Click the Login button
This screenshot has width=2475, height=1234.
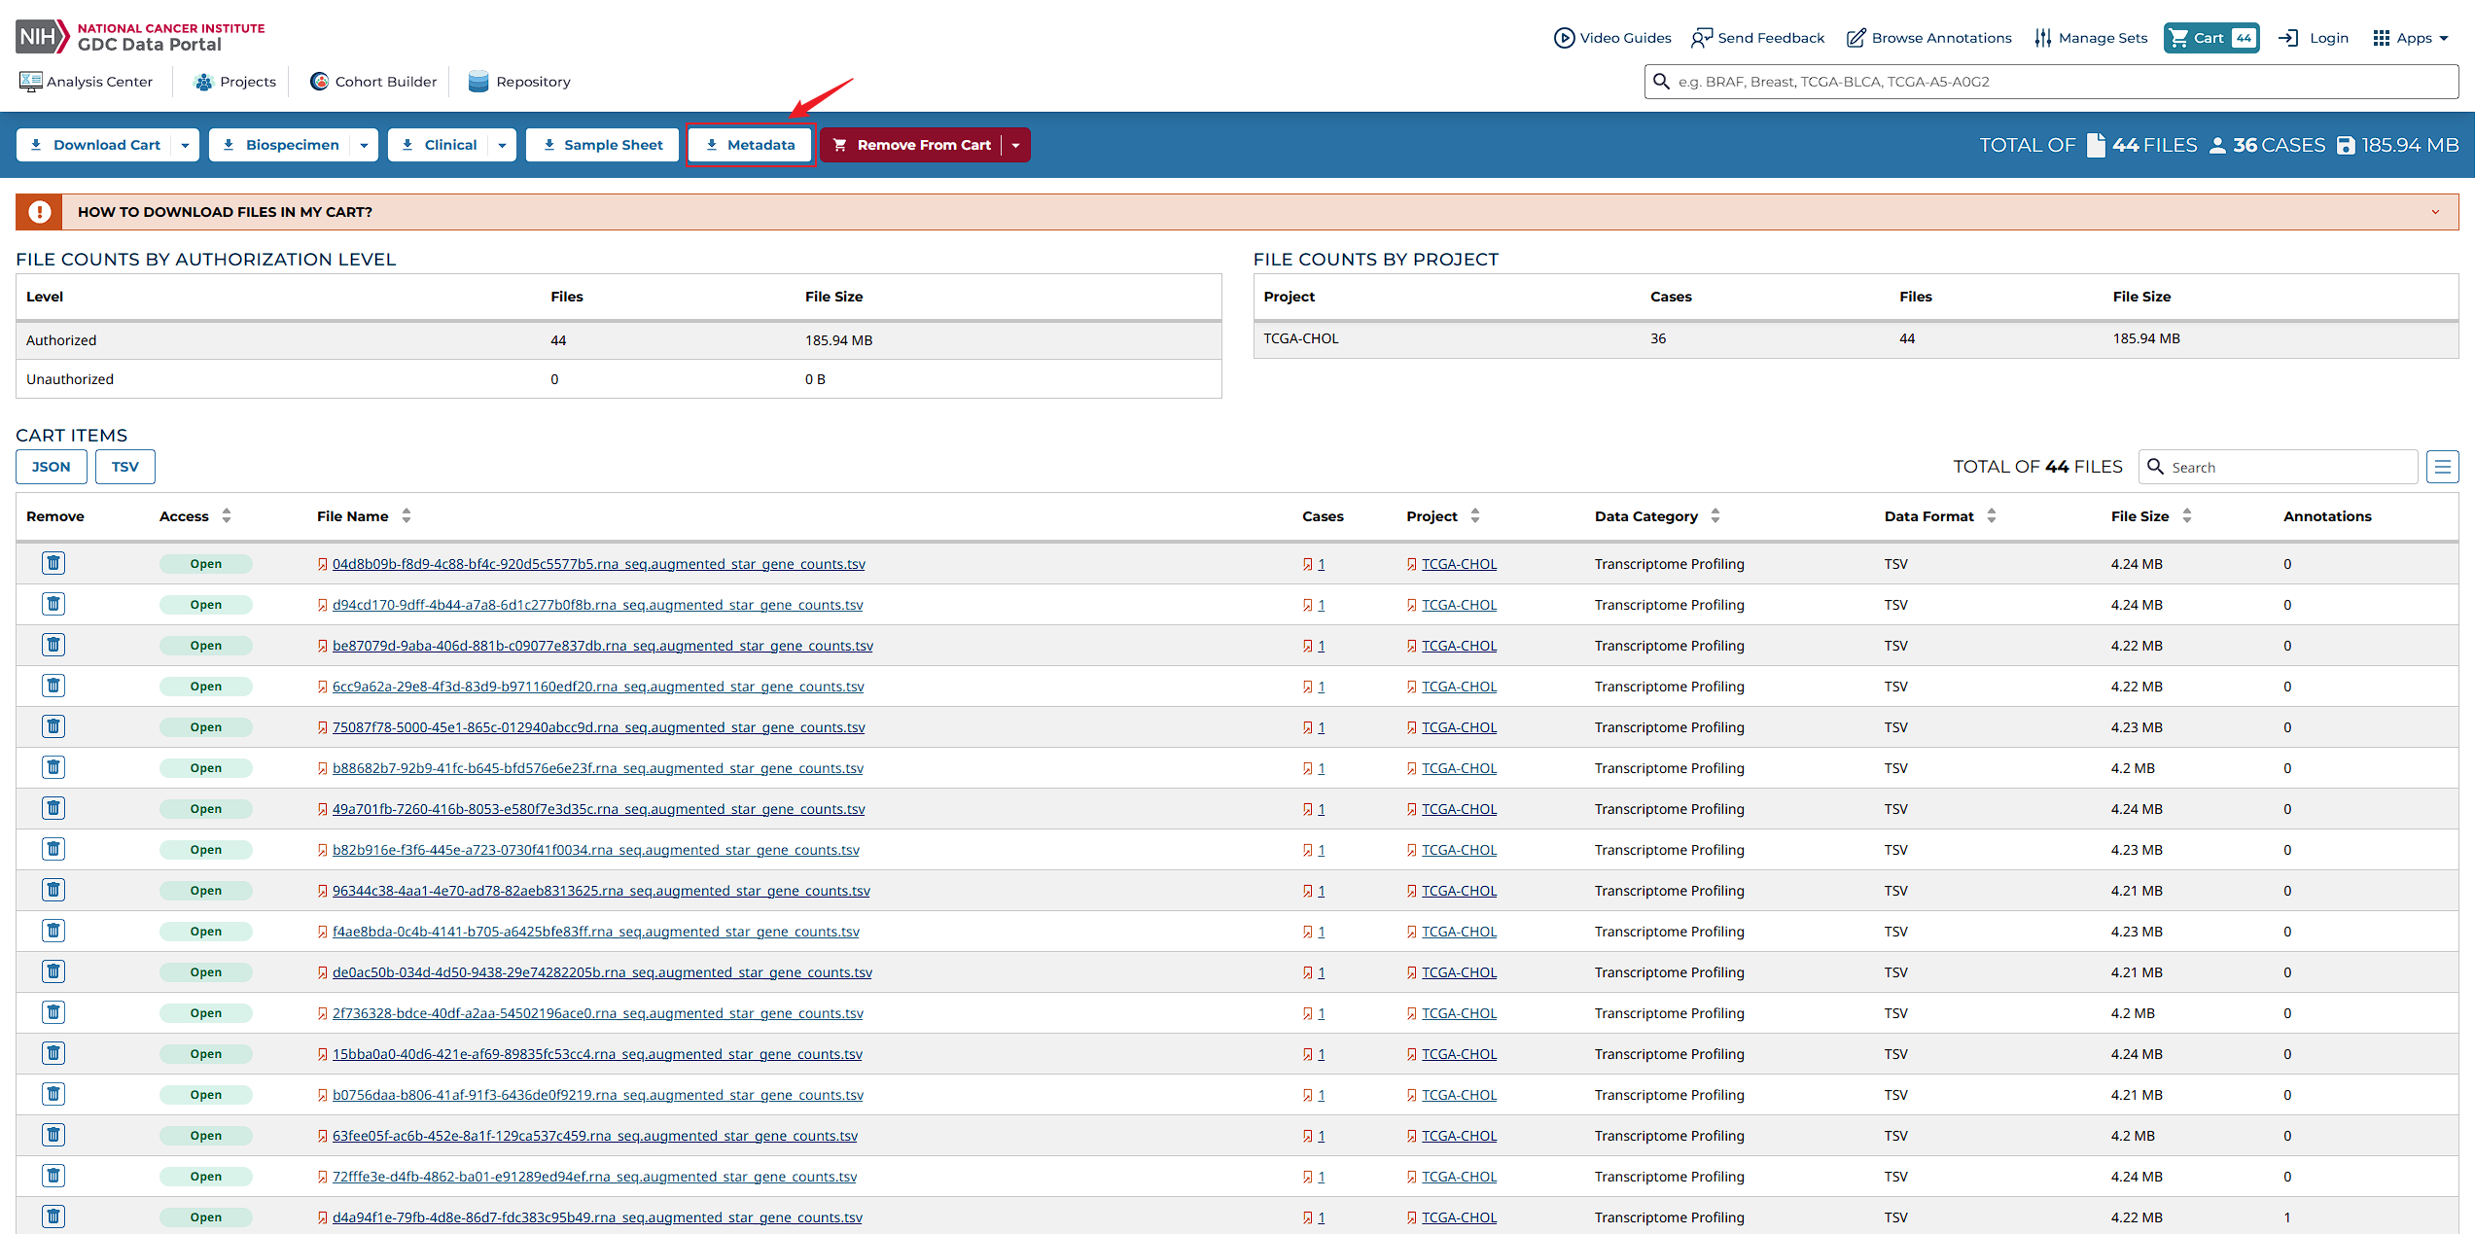click(2314, 38)
